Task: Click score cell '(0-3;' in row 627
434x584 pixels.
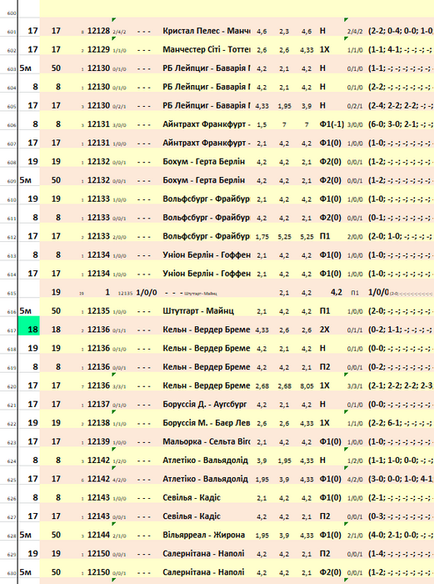Action: tap(401, 516)
